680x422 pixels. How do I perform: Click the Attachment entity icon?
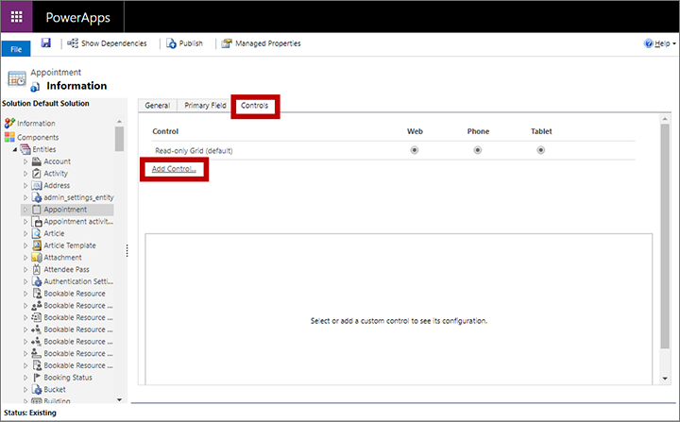(x=36, y=258)
